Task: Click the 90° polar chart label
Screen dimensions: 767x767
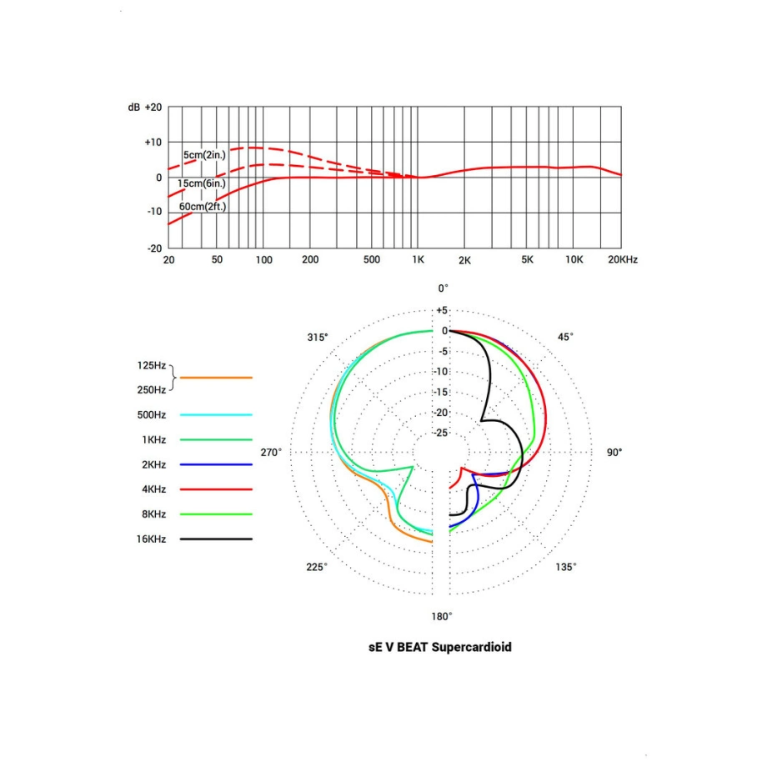Action: tap(614, 453)
